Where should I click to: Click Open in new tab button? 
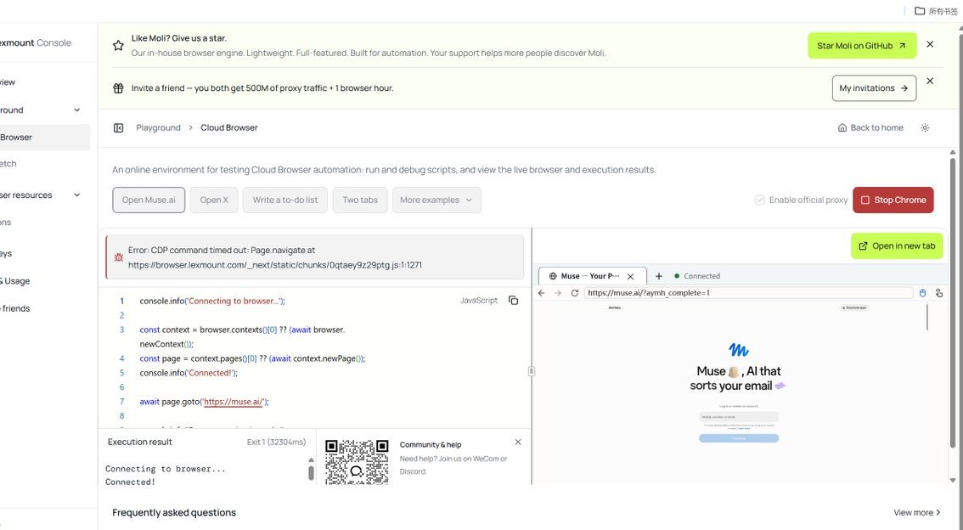(897, 245)
